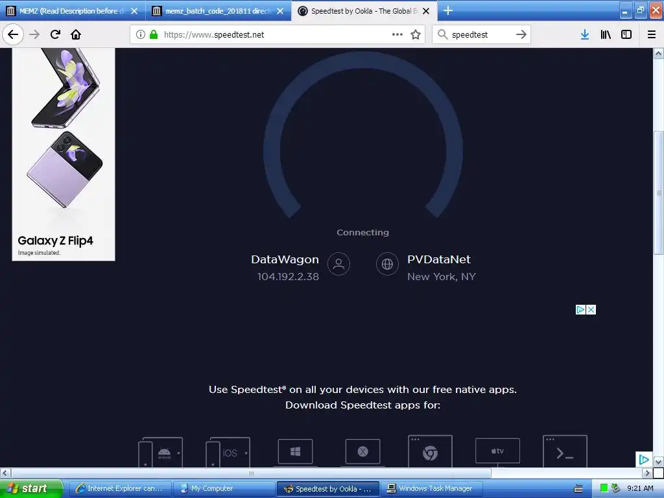Open My Computer from the taskbar
This screenshot has height=498, width=664.
224,489
